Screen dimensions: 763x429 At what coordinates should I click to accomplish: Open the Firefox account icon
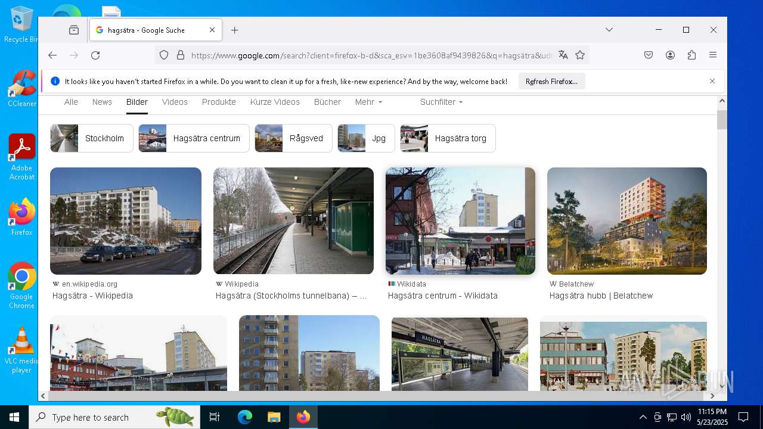tap(670, 55)
